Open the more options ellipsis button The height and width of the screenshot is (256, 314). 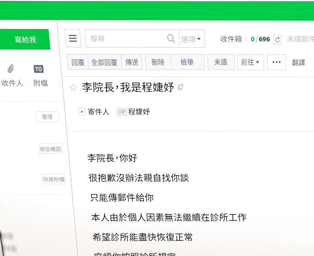click(x=276, y=62)
